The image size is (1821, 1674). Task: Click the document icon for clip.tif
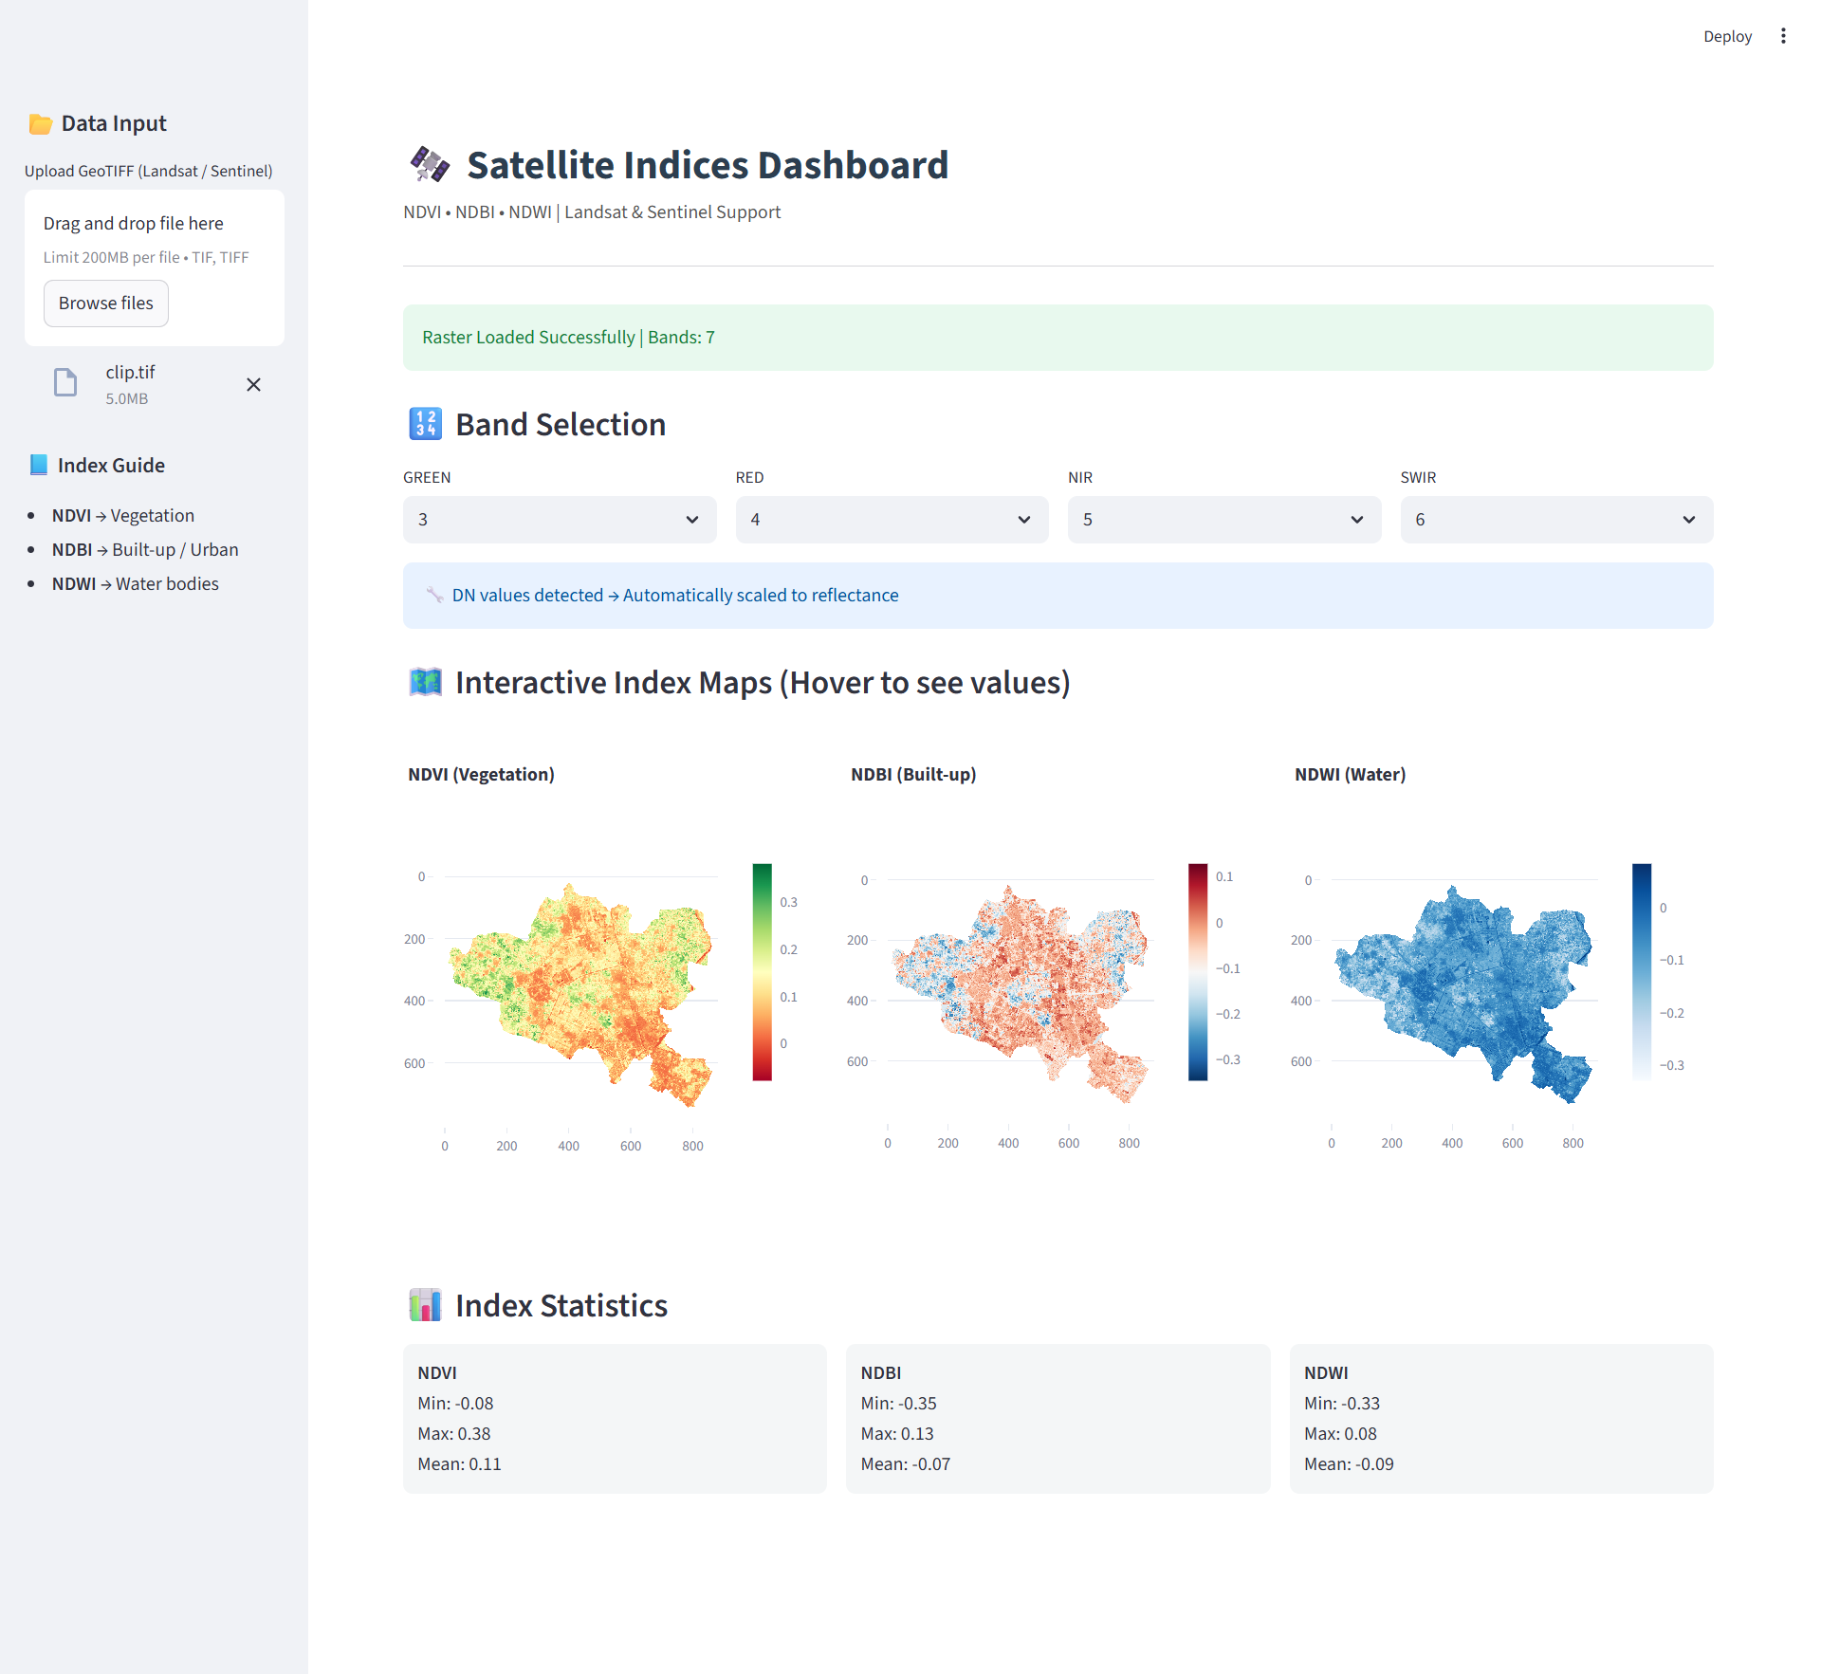tap(64, 382)
